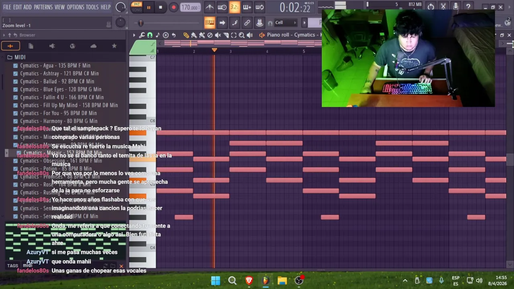The image size is (514, 289).
Task: Select the Paint brush tool
Action: click(x=194, y=35)
